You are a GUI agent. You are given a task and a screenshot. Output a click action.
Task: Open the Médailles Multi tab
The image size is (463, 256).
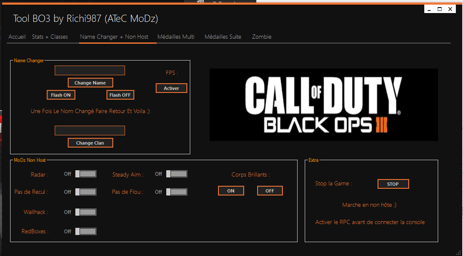[x=176, y=37]
